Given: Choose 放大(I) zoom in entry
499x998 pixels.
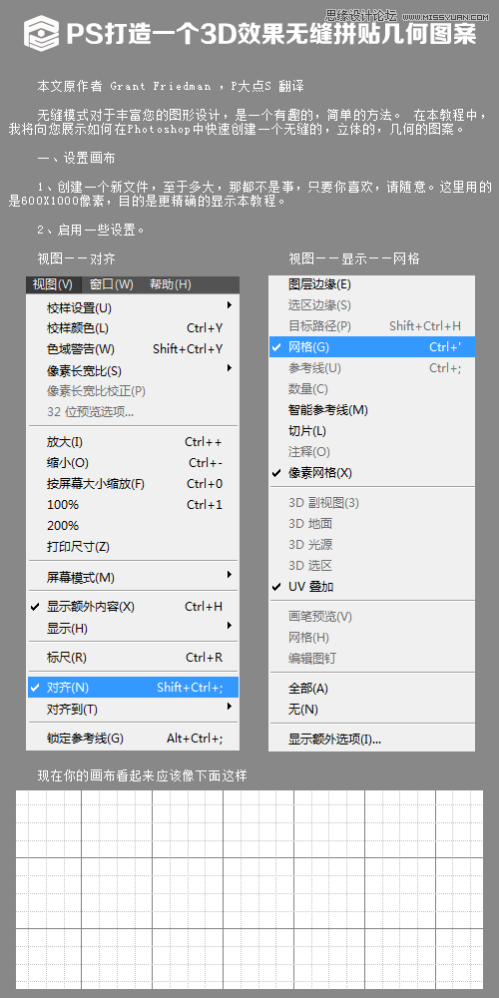Looking at the screenshot, I should 133,442.
